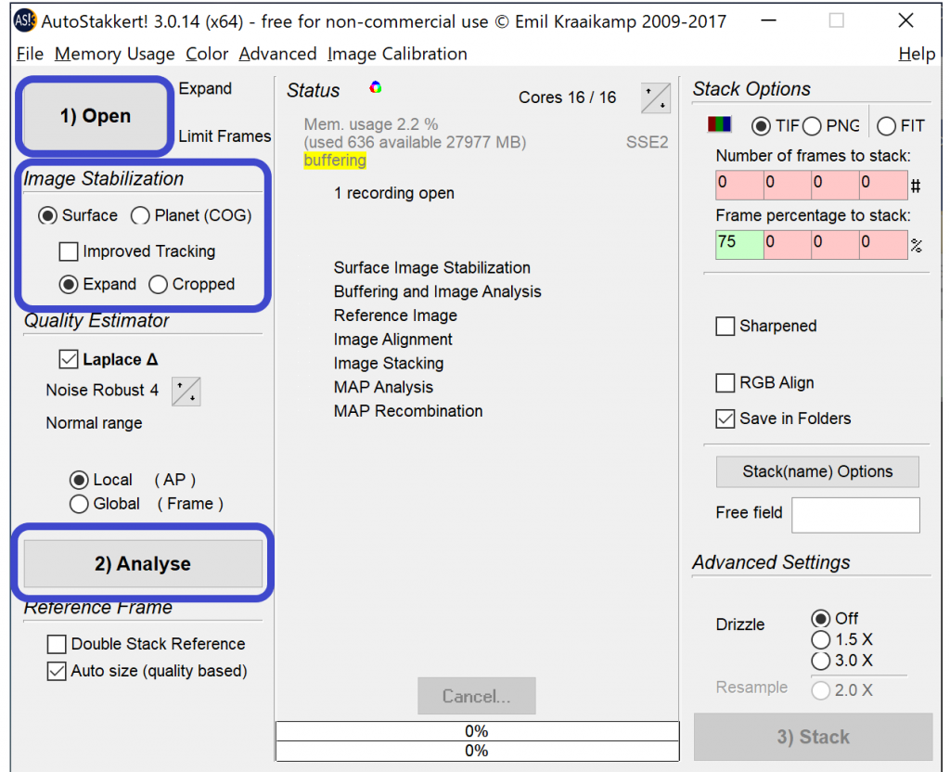950x772 pixels.
Task: Click the color wheel icon beside Status
Action: pos(376,87)
